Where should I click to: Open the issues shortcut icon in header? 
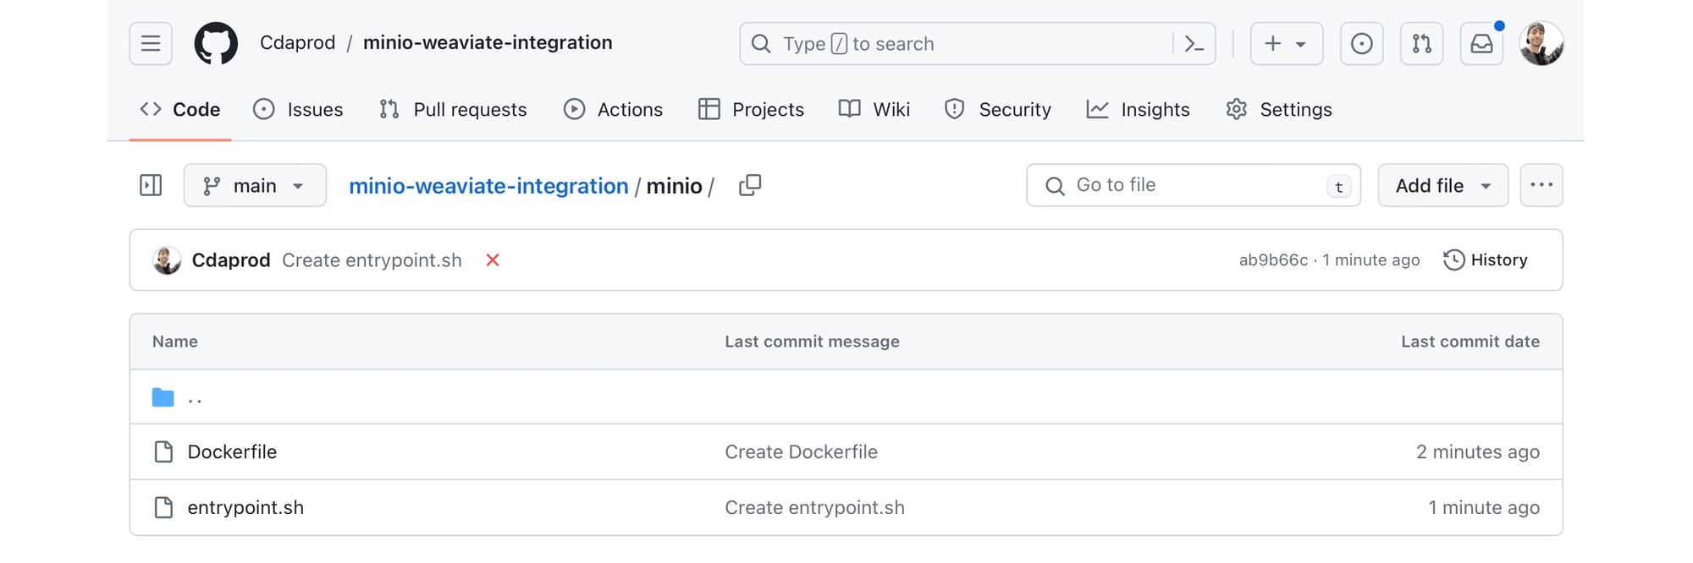click(1361, 44)
